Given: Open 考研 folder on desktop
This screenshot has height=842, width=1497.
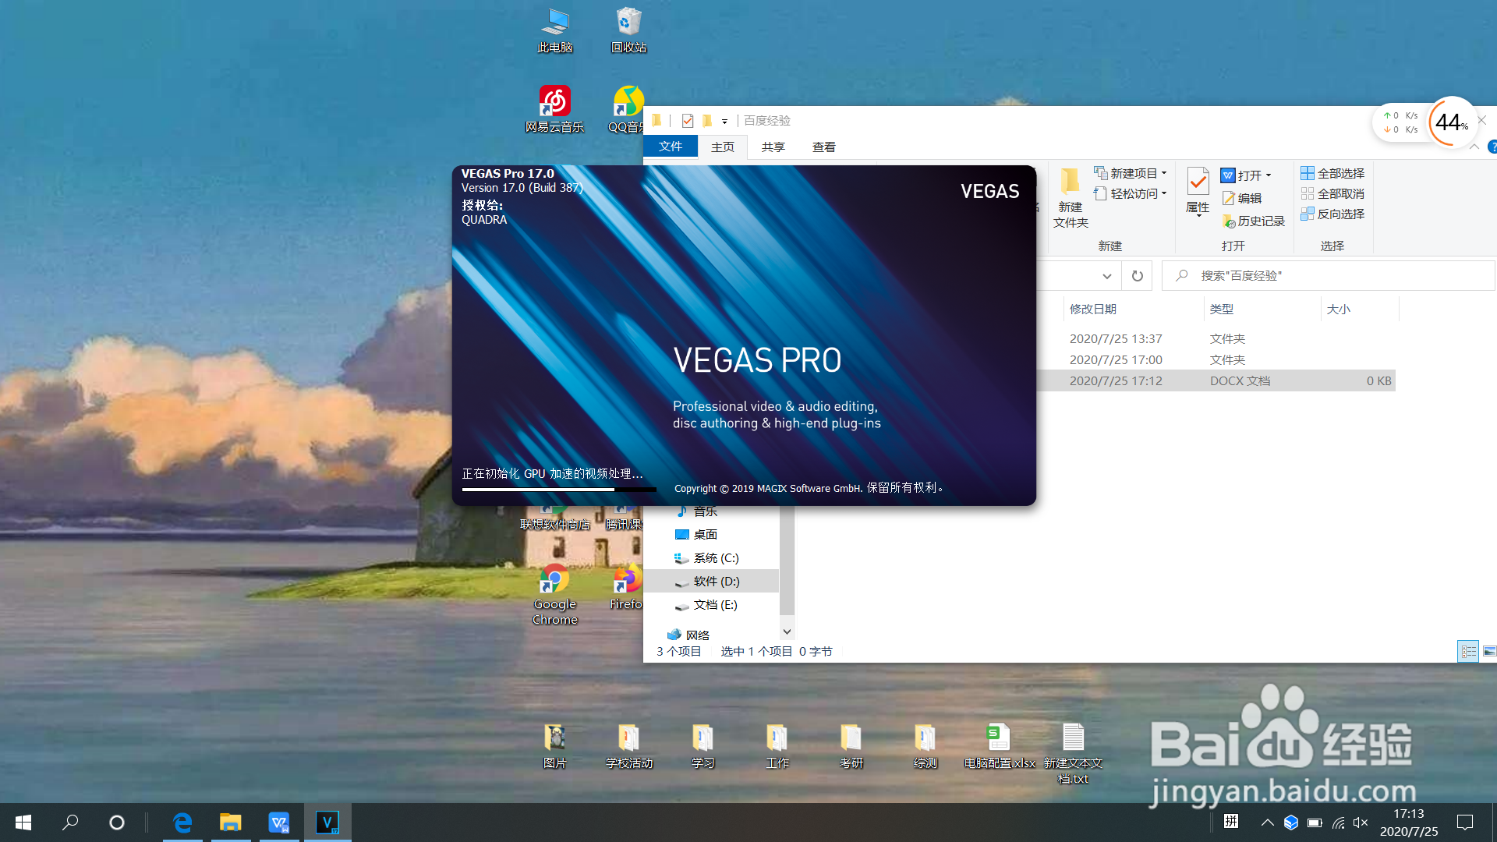Looking at the screenshot, I should click(x=851, y=746).
